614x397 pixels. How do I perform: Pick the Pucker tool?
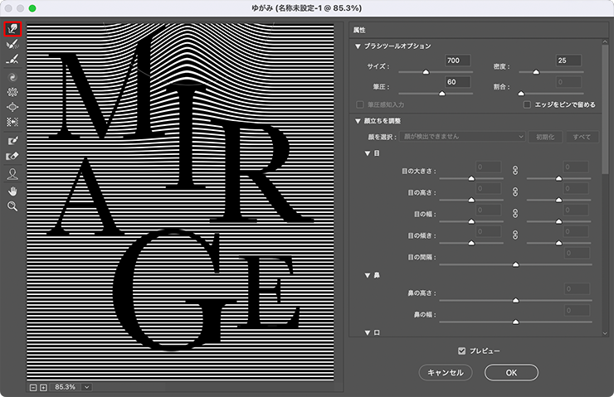pyautogui.click(x=12, y=91)
